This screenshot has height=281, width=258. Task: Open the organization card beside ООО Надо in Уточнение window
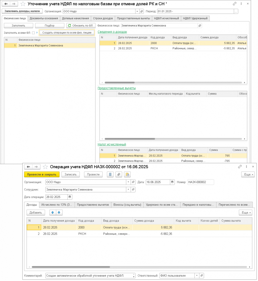[x=142, y=11]
